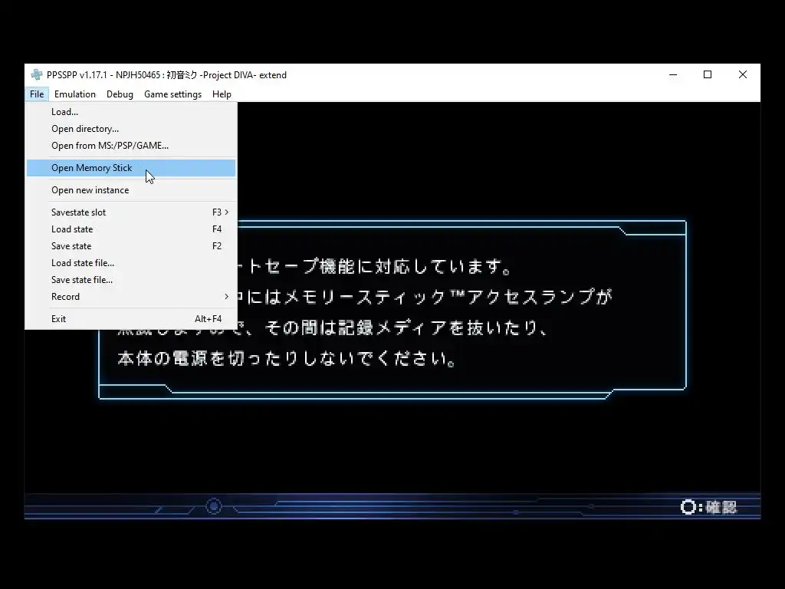Choose Load... from File menu

coord(131,112)
